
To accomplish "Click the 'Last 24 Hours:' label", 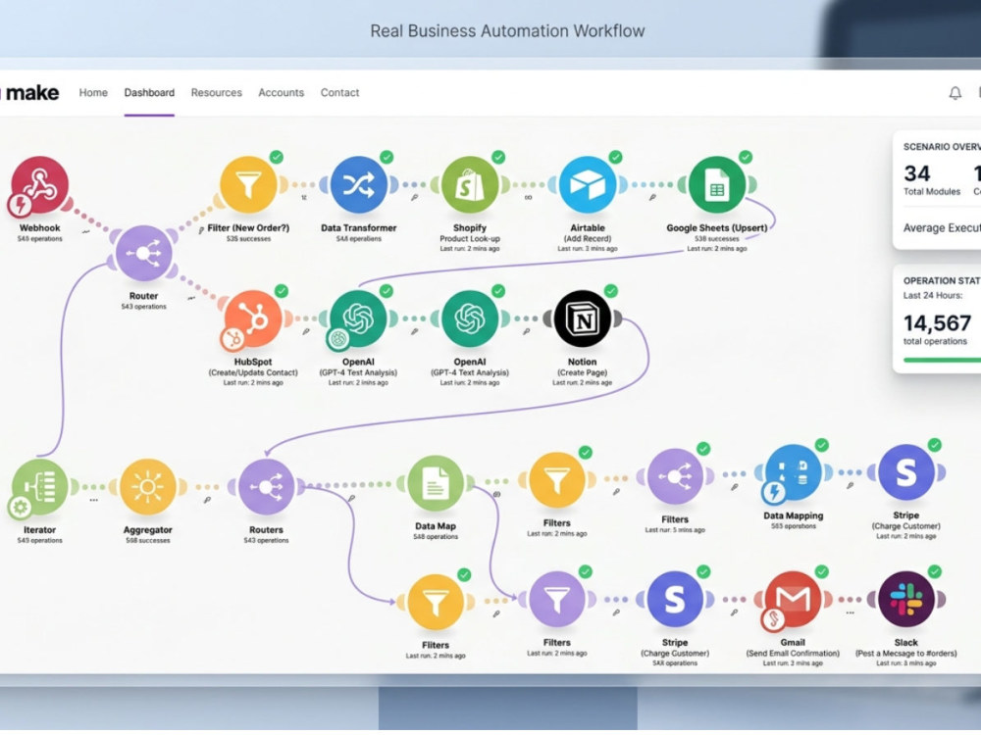I will (x=932, y=295).
